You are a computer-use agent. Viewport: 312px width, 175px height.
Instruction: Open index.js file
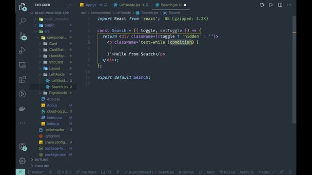tap(53, 123)
